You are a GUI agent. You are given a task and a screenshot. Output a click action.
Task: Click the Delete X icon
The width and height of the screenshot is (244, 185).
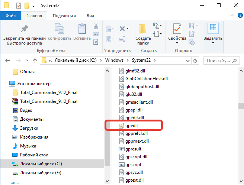[x=122, y=29]
